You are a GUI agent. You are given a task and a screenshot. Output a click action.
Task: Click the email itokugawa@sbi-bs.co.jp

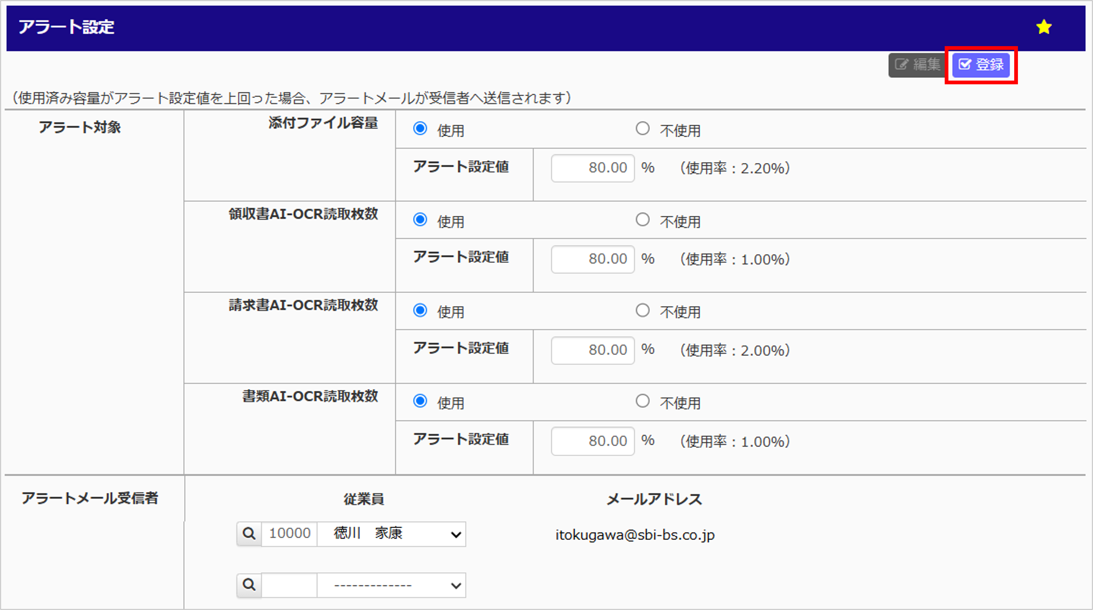(x=635, y=535)
